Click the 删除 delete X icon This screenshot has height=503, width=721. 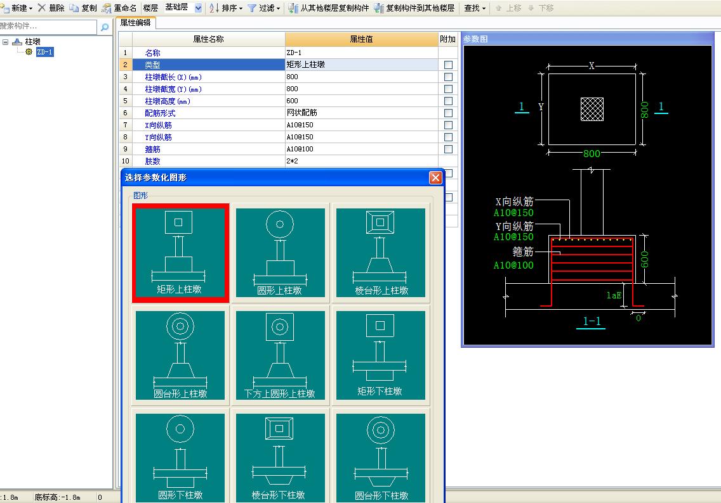click(x=42, y=8)
